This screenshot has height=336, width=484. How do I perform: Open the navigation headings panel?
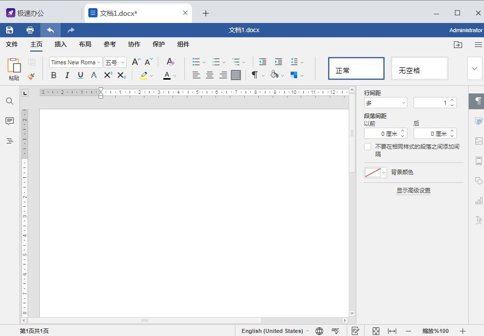pyautogui.click(x=10, y=141)
